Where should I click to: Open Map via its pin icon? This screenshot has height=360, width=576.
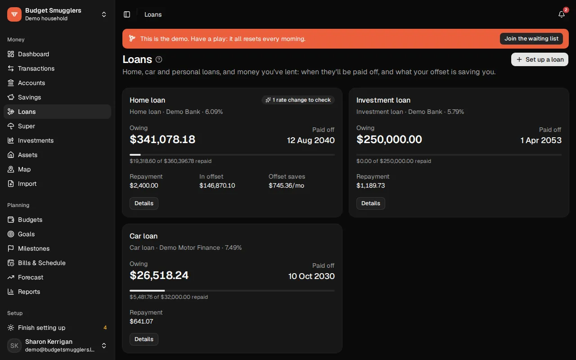[11, 169]
